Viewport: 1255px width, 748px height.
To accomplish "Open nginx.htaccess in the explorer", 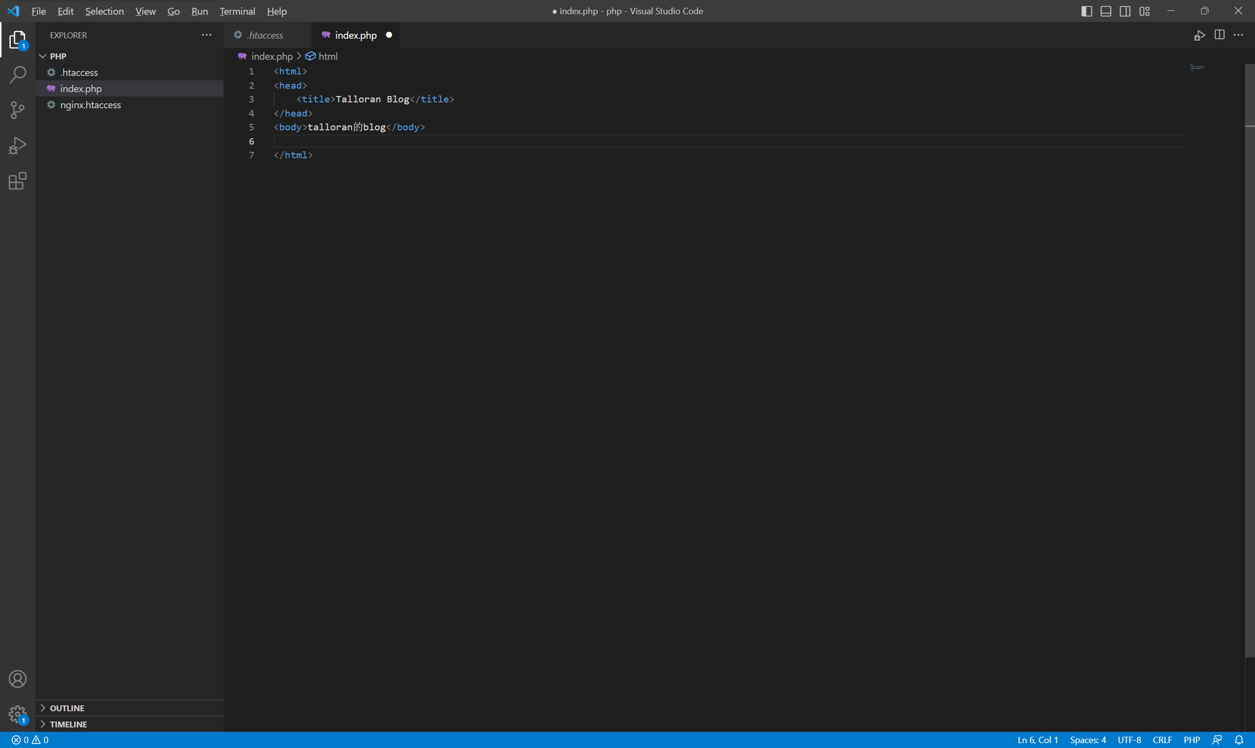I will pos(90,105).
